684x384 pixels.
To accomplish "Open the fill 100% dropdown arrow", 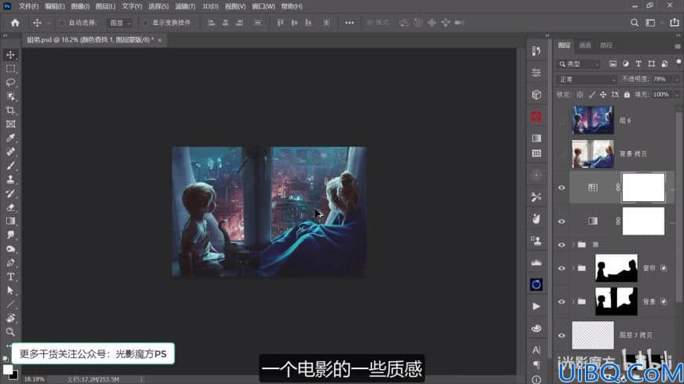I will 675,94.
